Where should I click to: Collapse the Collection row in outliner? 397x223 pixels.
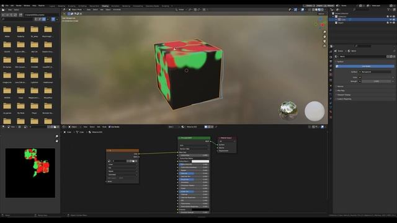pyautogui.click(x=333, y=17)
